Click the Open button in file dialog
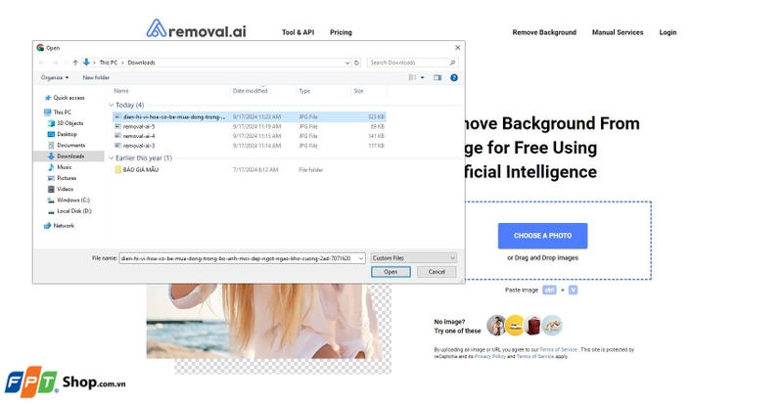The height and width of the screenshot is (403, 783). point(391,272)
